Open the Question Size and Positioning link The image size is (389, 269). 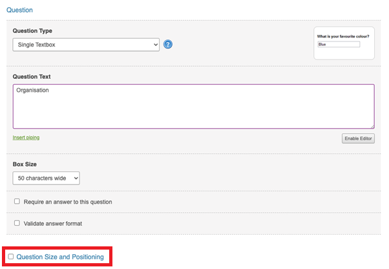(60, 257)
